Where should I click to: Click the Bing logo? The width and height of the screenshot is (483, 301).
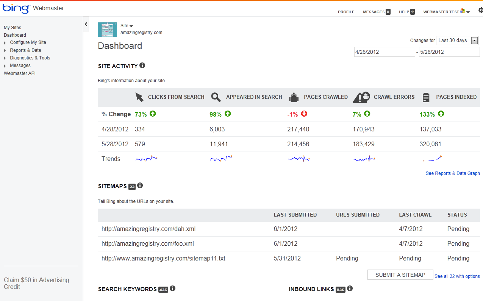(16, 8)
